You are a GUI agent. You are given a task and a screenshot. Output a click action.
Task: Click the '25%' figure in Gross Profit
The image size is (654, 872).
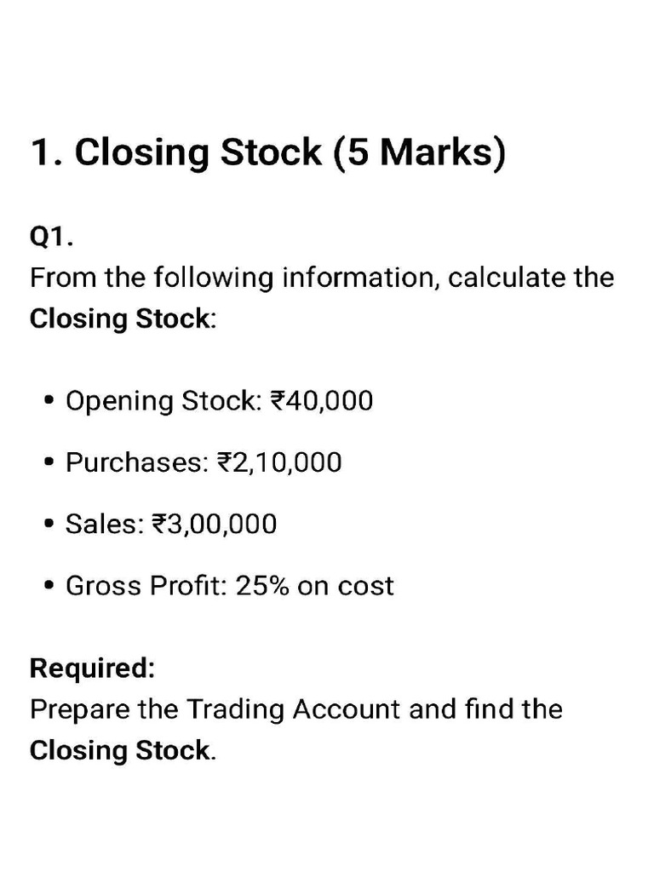coord(262,586)
